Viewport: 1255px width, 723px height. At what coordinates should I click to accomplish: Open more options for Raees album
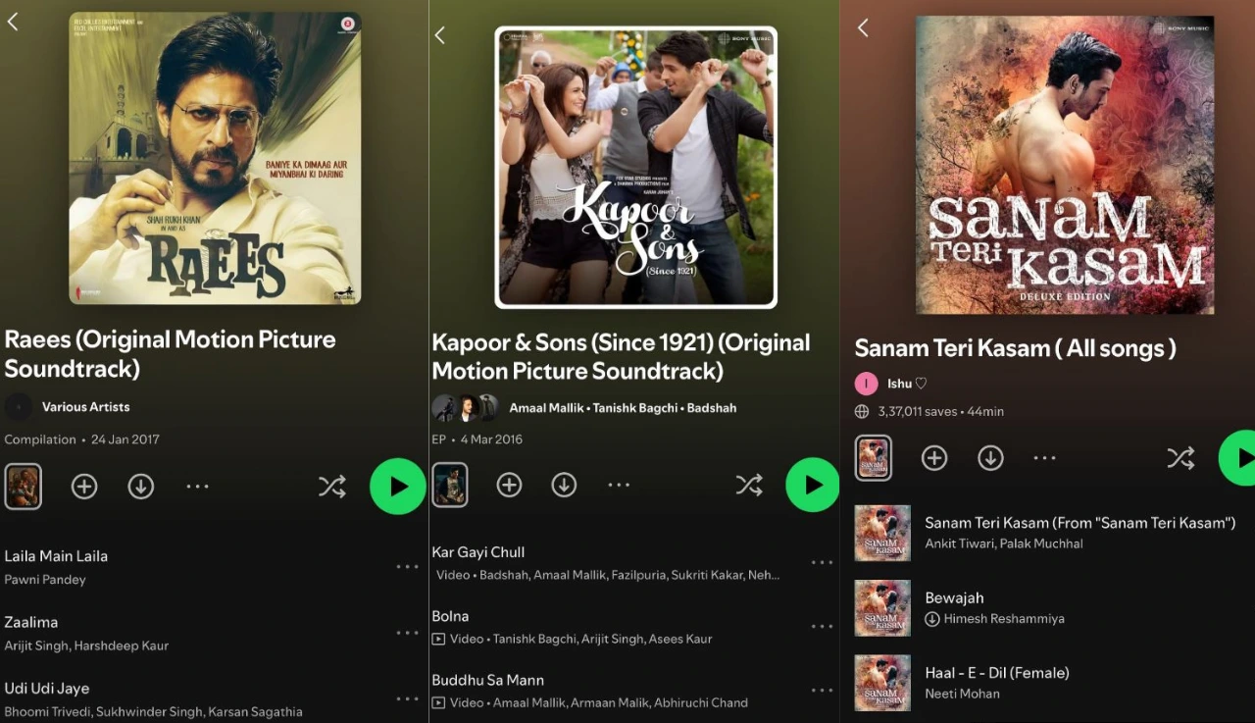[198, 487]
